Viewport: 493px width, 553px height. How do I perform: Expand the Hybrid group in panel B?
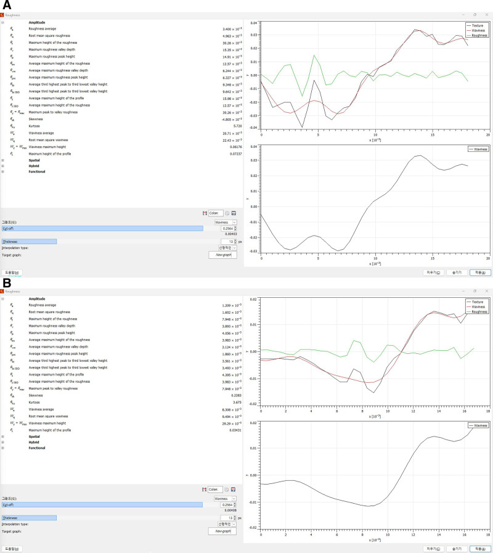tap(2, 442)
